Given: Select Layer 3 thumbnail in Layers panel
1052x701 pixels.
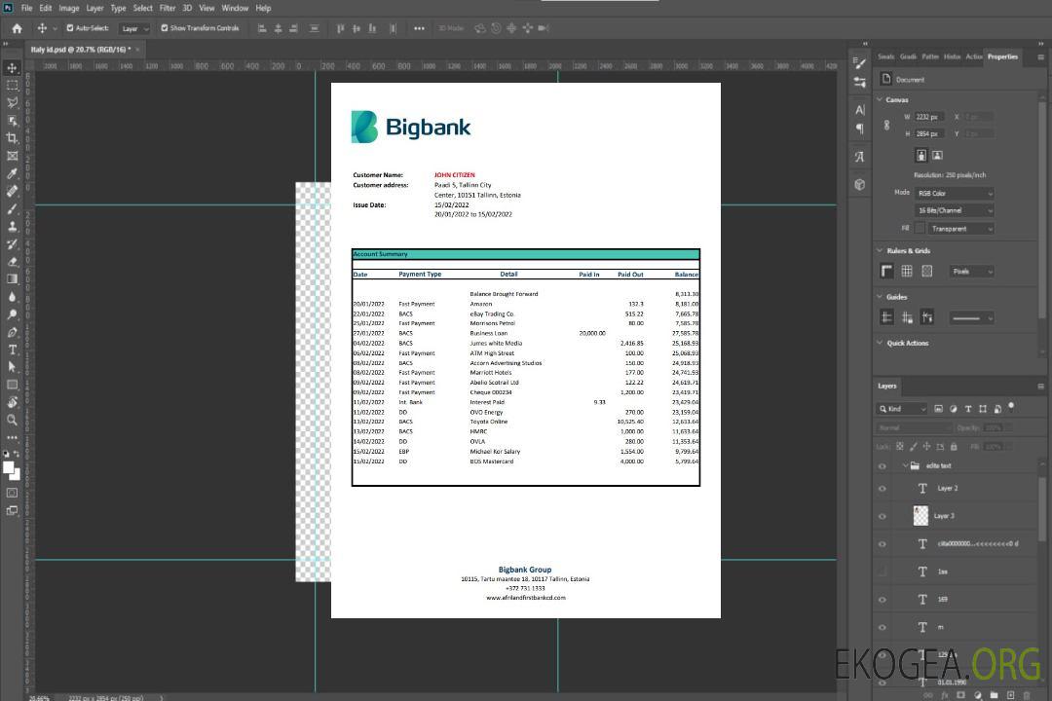Looking at the screenshot, I should coord(920,516).
